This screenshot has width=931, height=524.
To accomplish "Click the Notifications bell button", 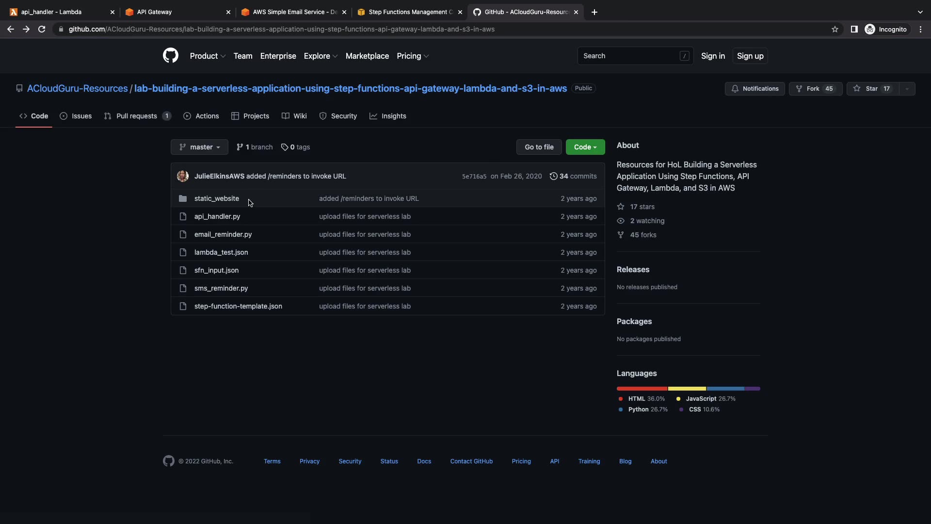I will click(754, 89).
